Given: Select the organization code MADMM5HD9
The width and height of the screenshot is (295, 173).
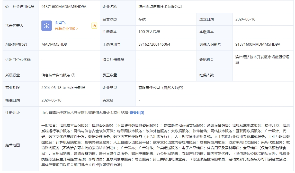Looking at the screenshot, I should (x=54, y=44).
